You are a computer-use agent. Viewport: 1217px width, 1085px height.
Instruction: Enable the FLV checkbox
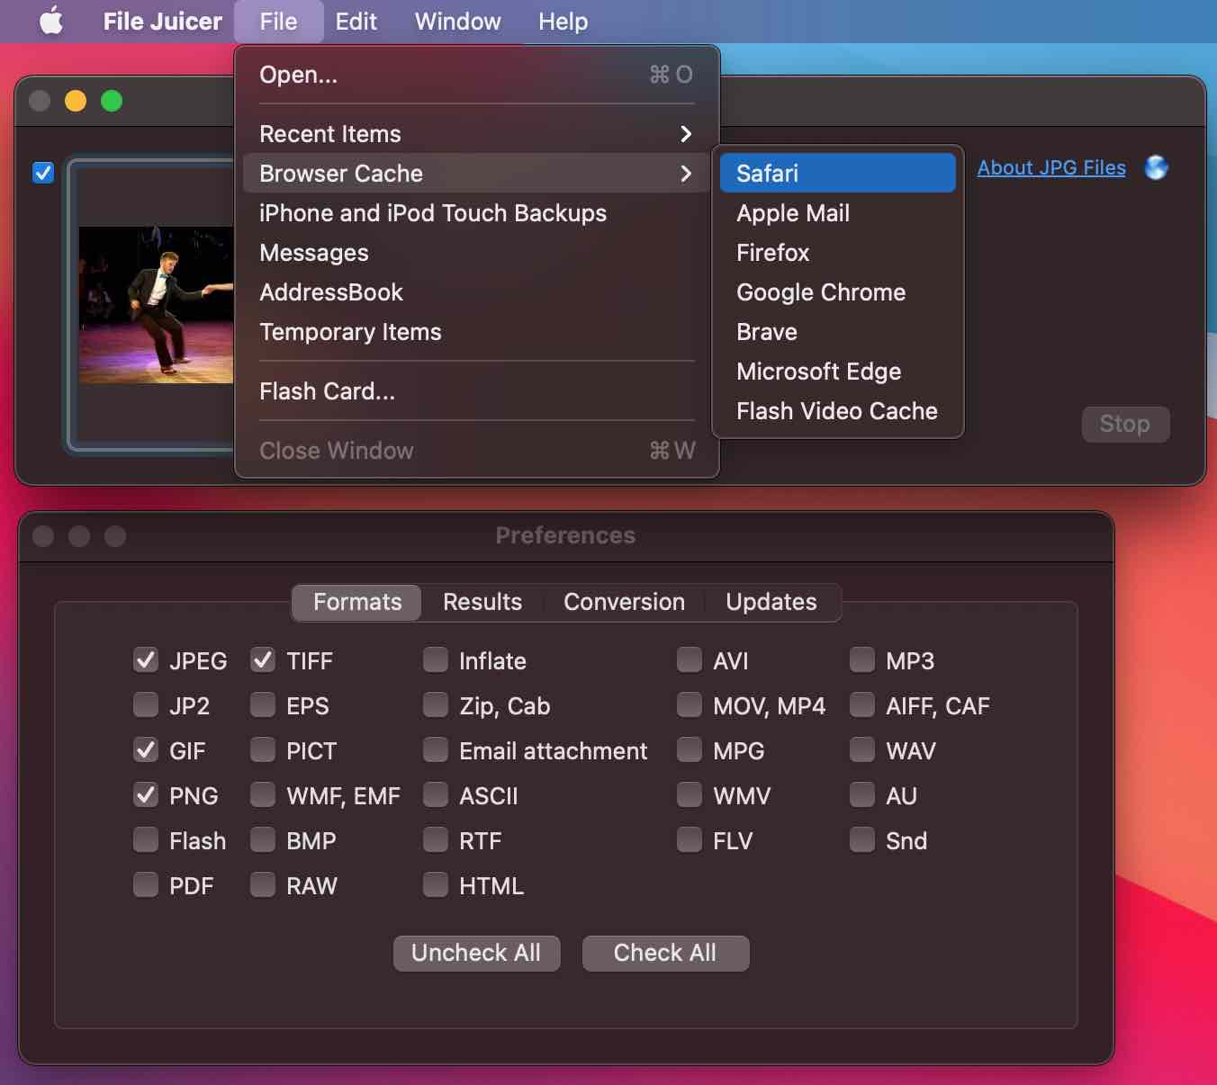(690, 839)
